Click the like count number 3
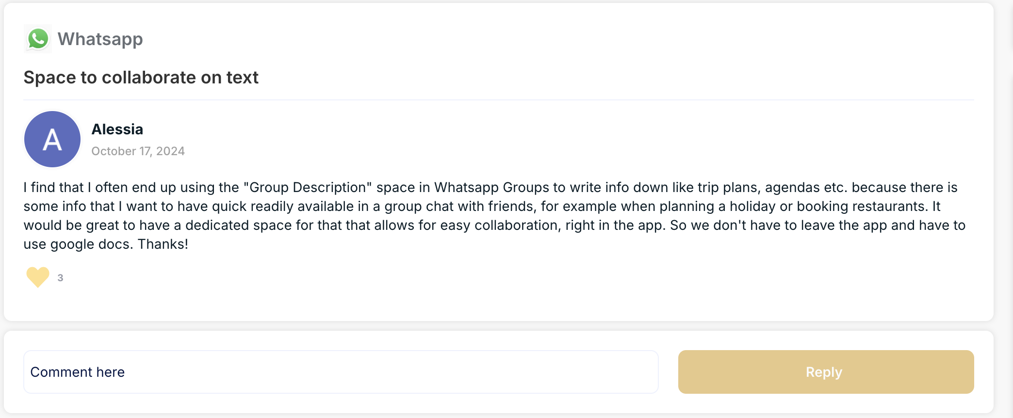Screen dimensions: 1013x418 coord(60,278)
